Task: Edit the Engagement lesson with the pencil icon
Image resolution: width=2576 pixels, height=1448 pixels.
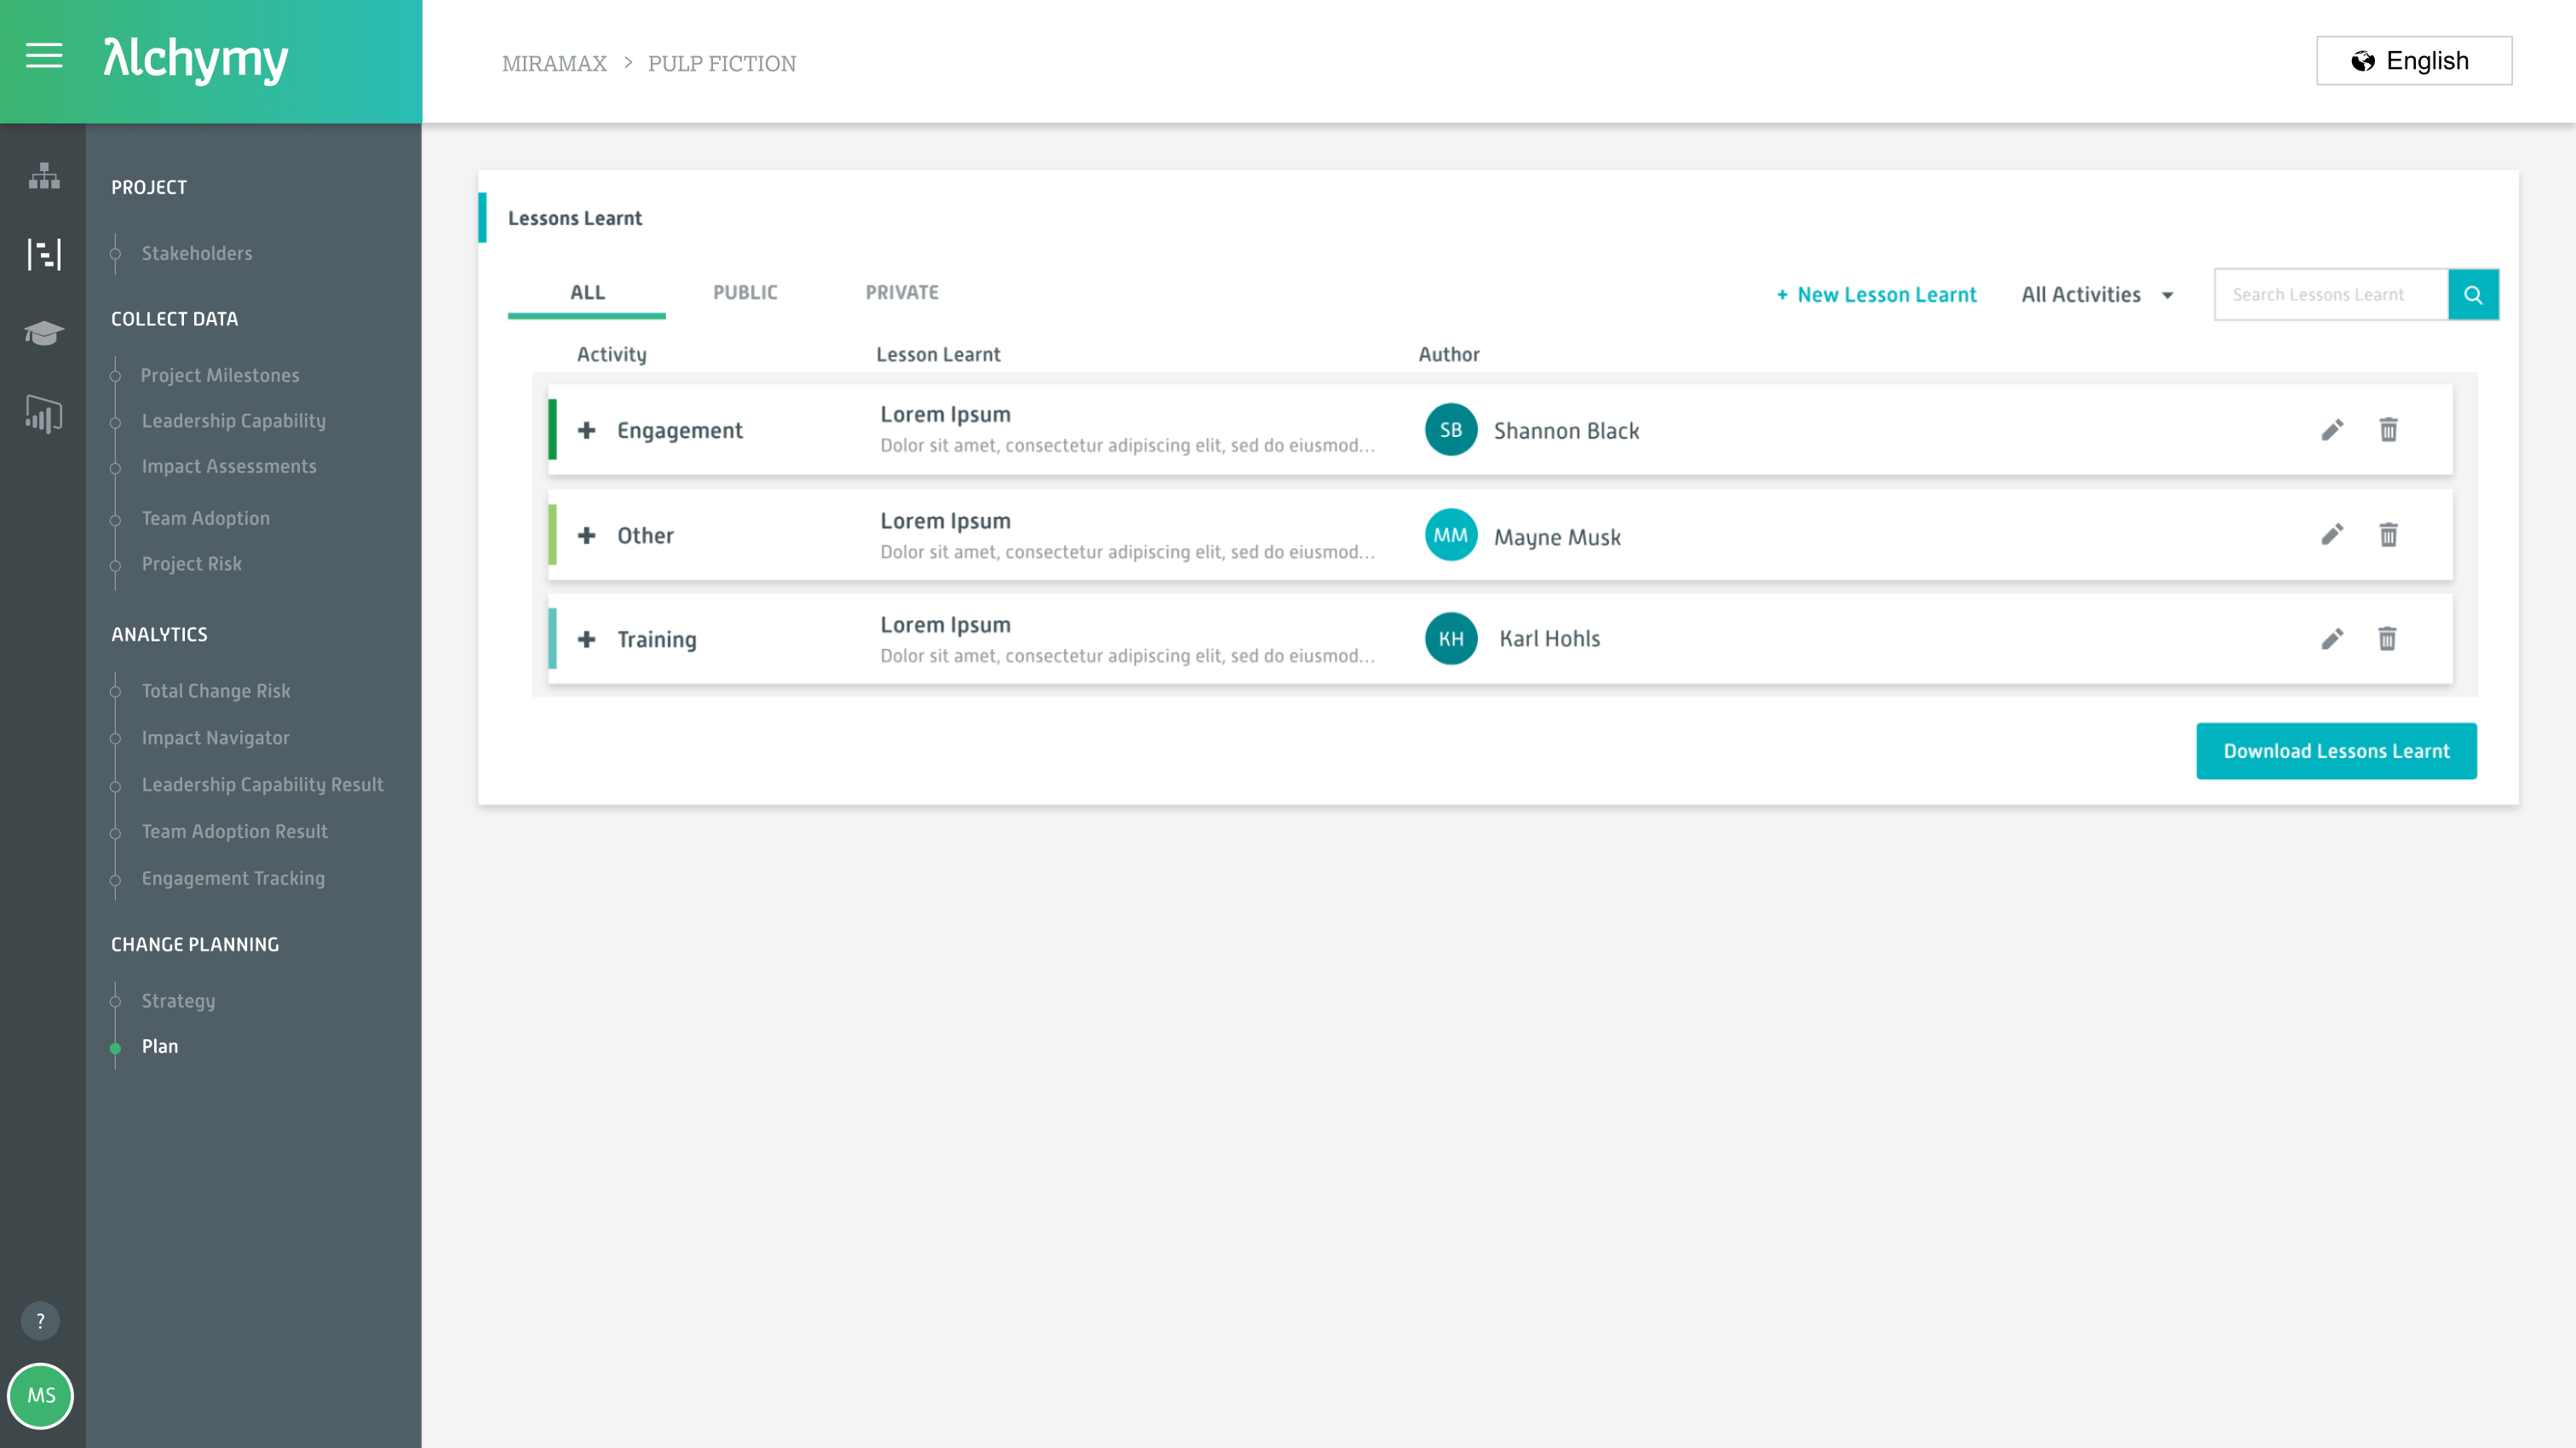Action: coord(2332,430)
